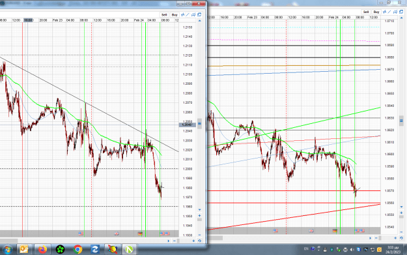Click the German flag event marker in left chart
407x255 pixels.
point(140,233)
